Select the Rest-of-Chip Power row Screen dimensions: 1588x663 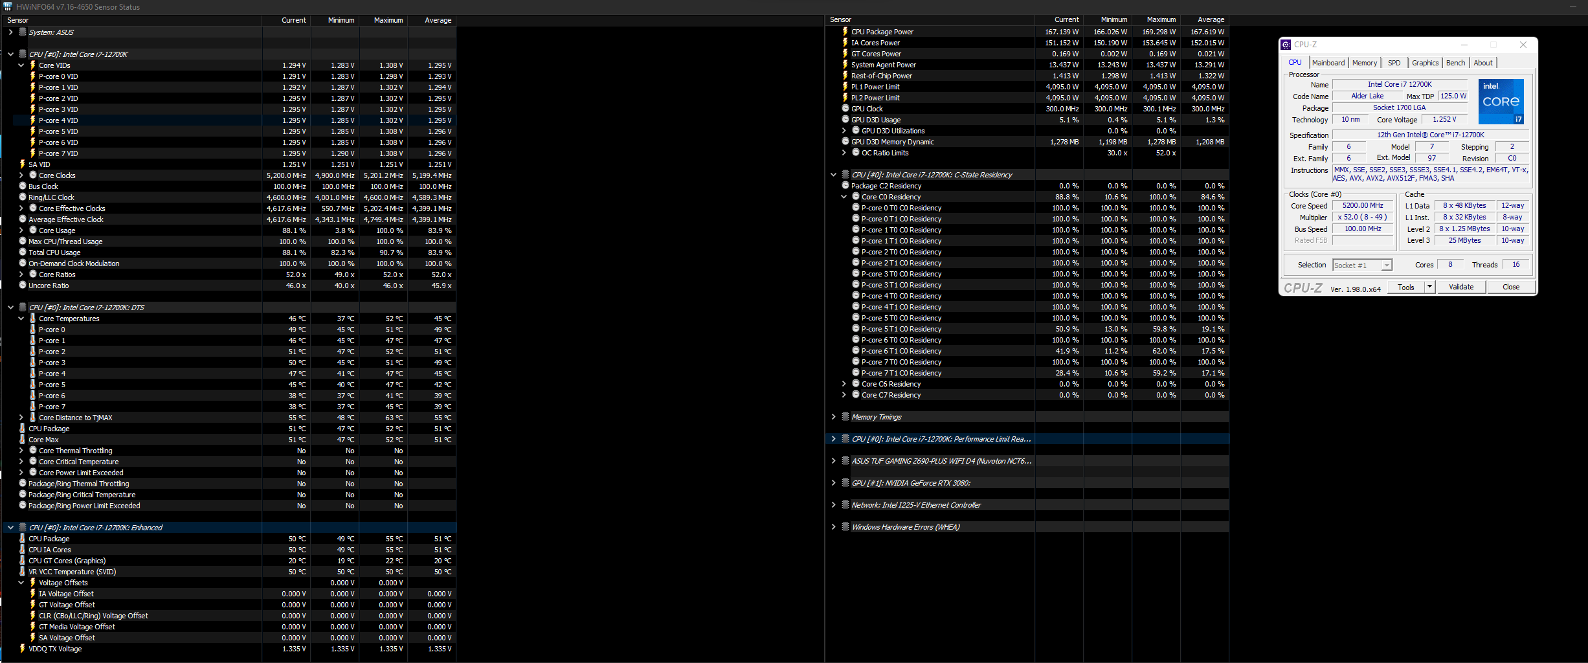click(1029, 76)
